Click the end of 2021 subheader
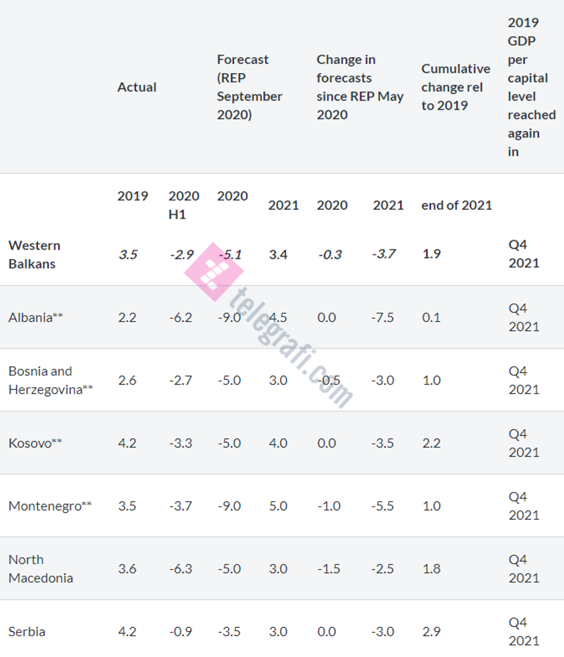The width and height of the screenshot is (564, 657). [x=456, y=205]
